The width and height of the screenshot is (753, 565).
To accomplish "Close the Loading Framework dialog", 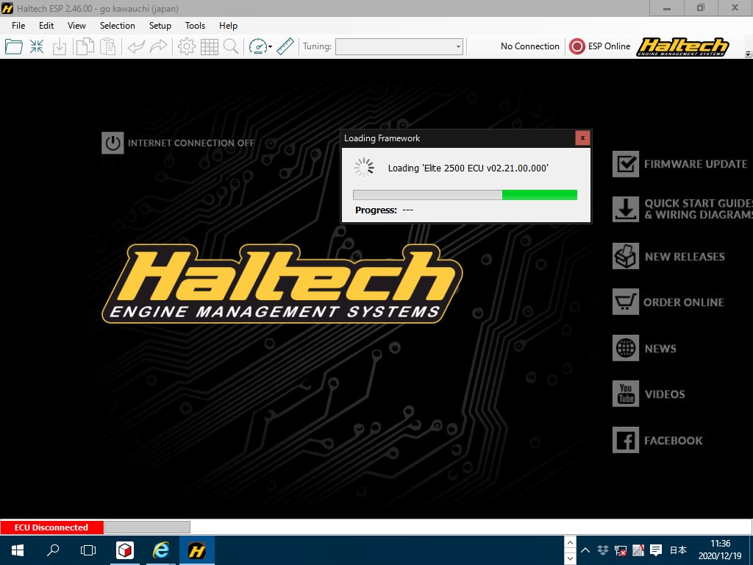I will (x=582, y=138).
